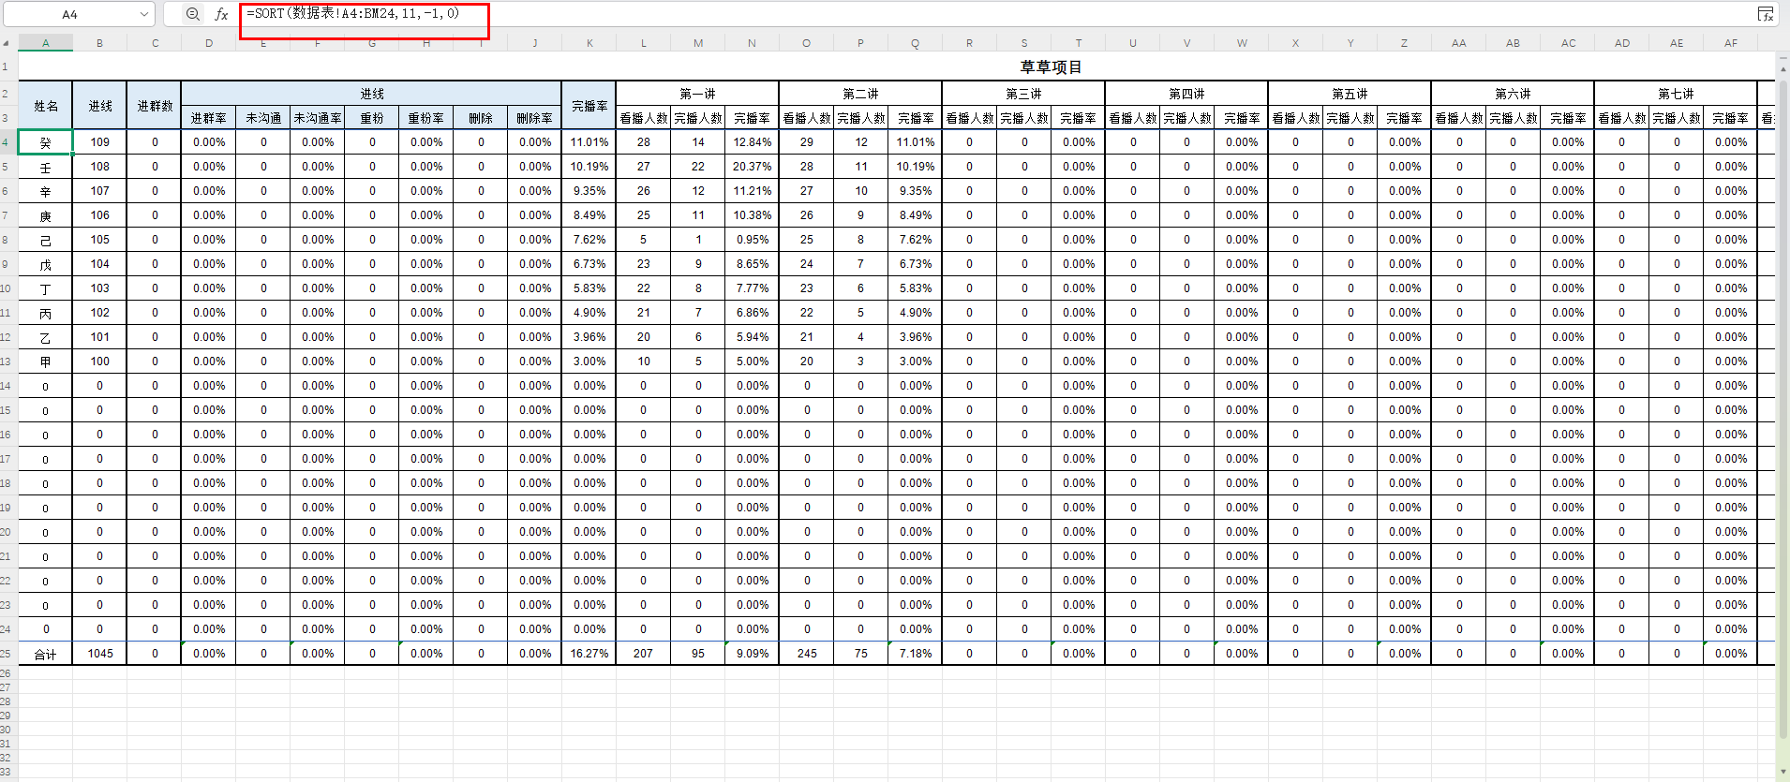Select the cell with value 100 in 进线
The image size is (1790, 782).
(100, 361)
